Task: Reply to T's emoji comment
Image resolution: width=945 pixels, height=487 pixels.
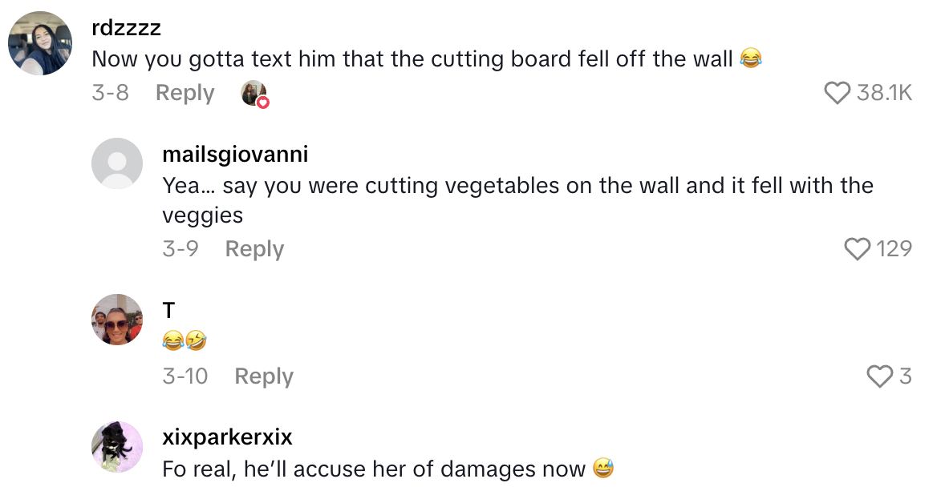Action: click(264, 376)
